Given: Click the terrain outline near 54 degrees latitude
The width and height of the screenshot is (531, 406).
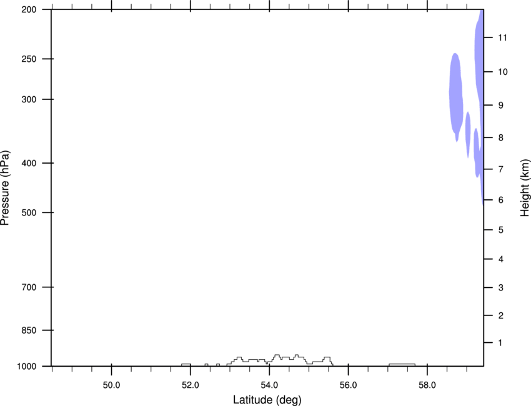Looking at the screenshot, I should 280,360.
